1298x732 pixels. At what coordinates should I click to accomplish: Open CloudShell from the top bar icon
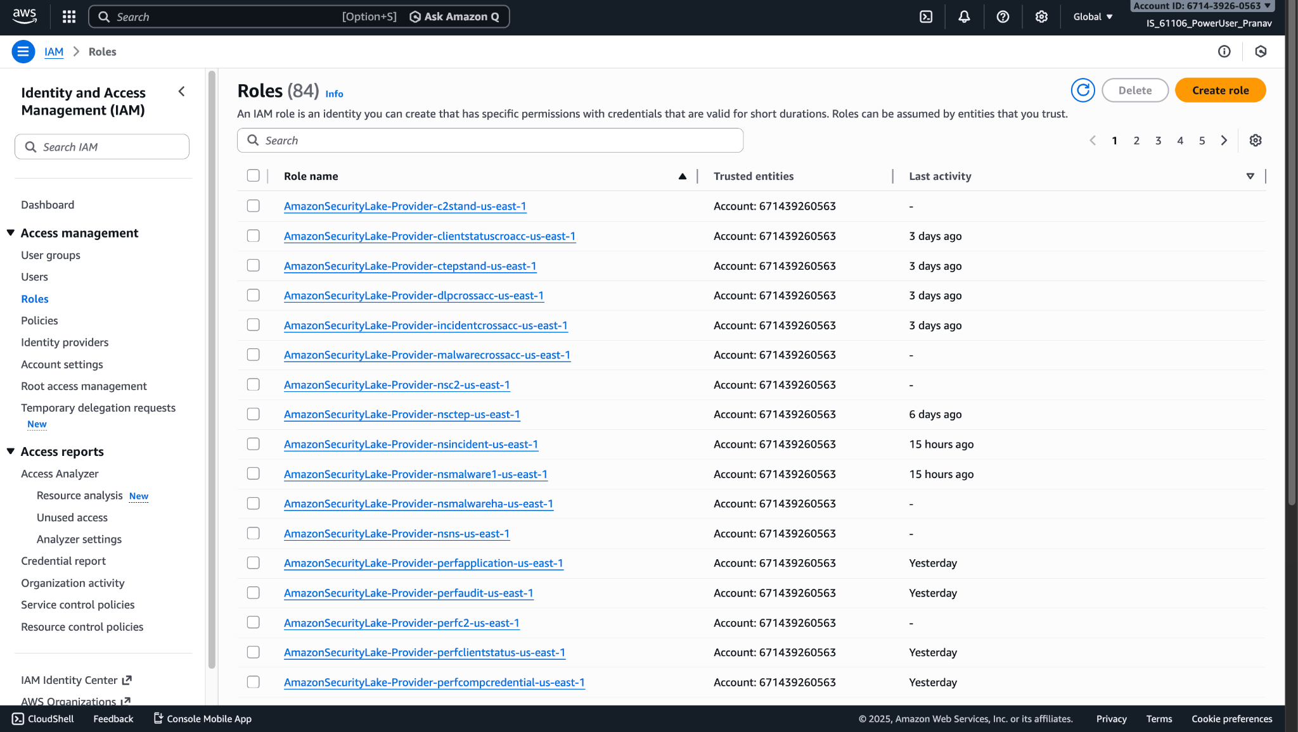926,17
